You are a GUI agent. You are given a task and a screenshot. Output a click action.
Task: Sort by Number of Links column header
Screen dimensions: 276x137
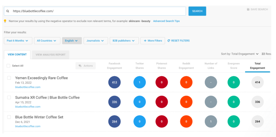[211, 66]
